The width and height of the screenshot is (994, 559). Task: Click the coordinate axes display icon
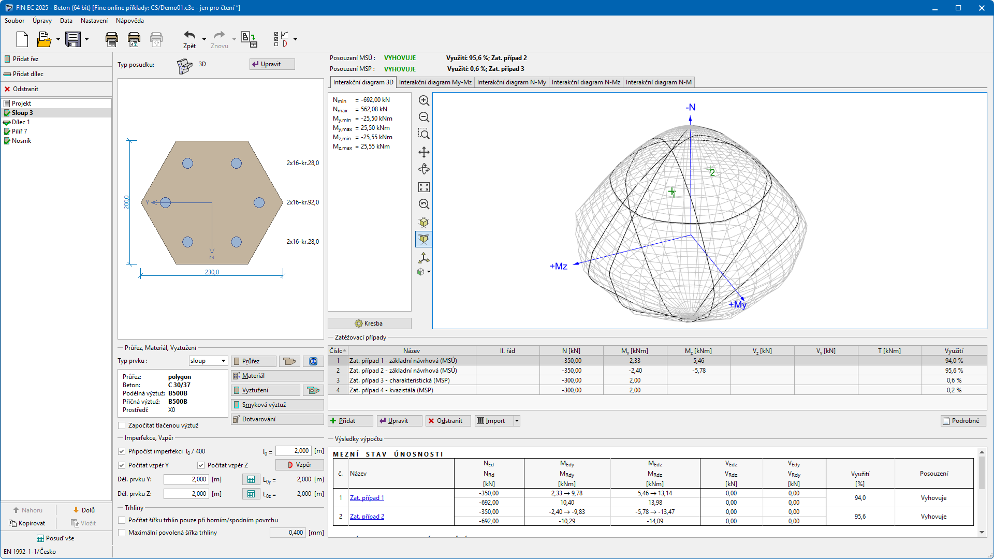[x=423, y=257]
